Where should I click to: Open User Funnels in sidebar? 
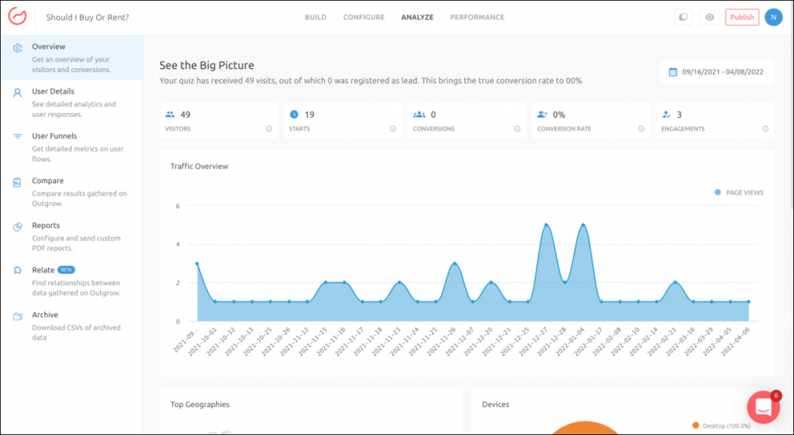click(54, 136)
